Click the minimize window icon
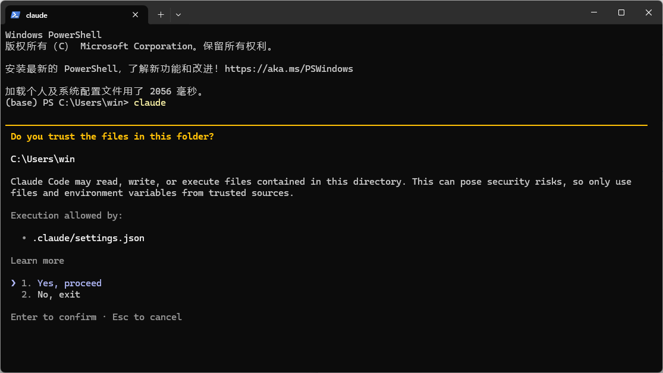The image size is (663, 373). [593, 12]
